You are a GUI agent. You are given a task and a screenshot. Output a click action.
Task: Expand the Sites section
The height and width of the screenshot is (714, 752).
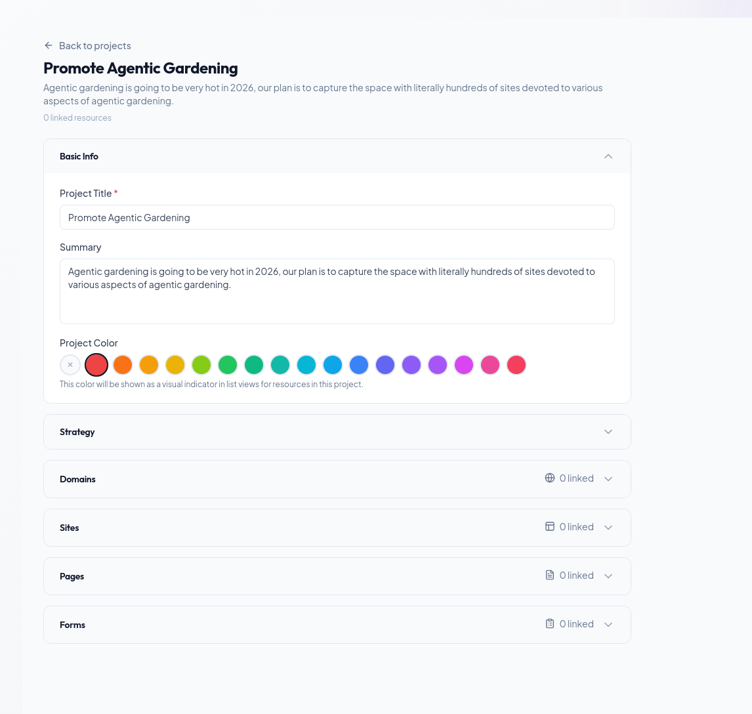click(x=608, y=527)
